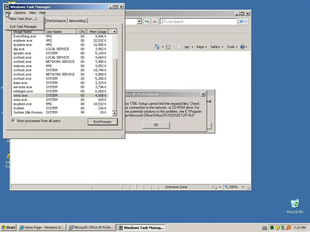Choose New Task (Run...) from File menu
Image resolution: width=310 pixels, height=232 pixels.
23,19
